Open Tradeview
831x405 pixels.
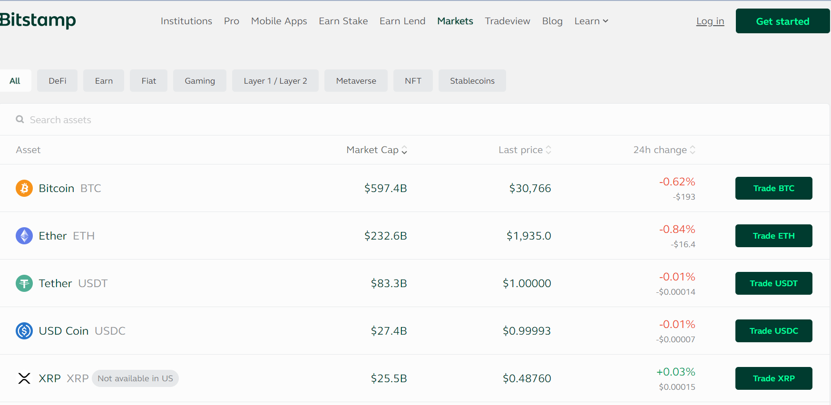[508, 21]
